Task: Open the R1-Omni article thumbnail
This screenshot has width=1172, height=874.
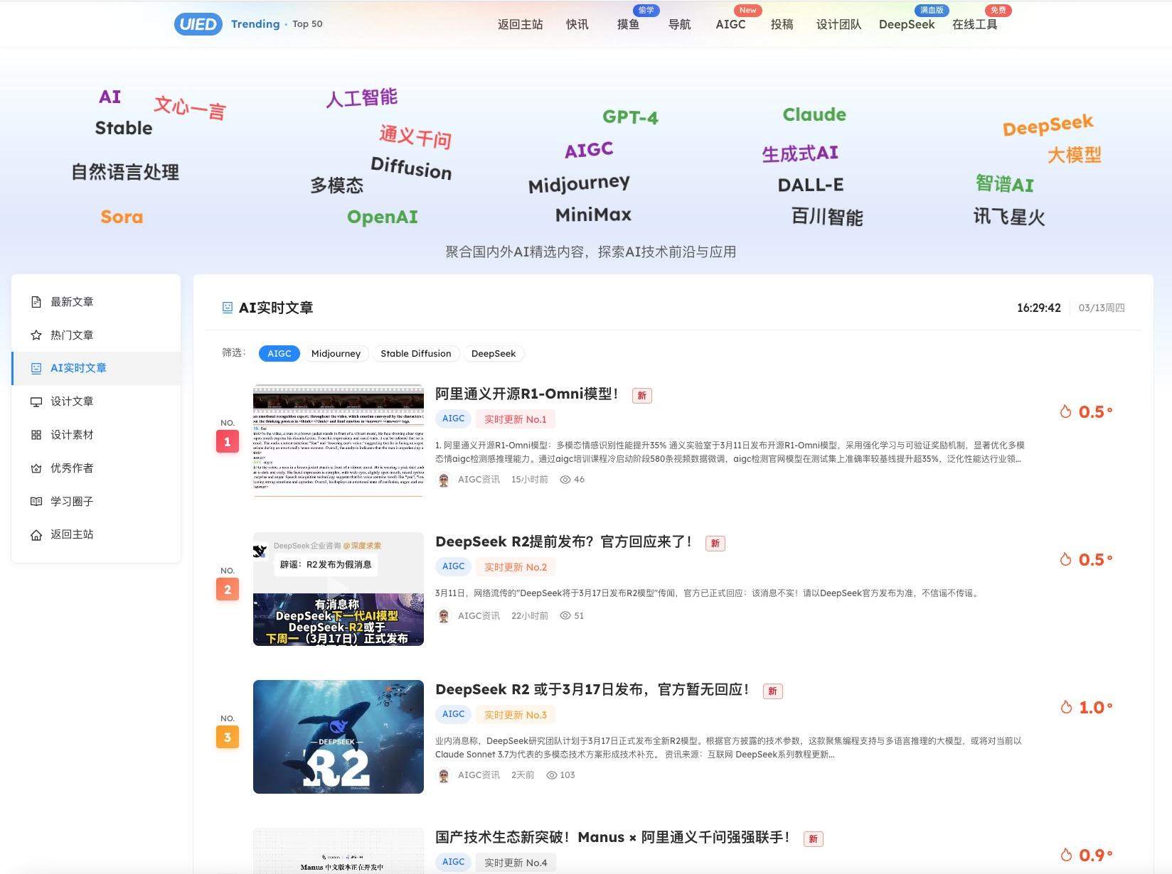Action: 339,441
